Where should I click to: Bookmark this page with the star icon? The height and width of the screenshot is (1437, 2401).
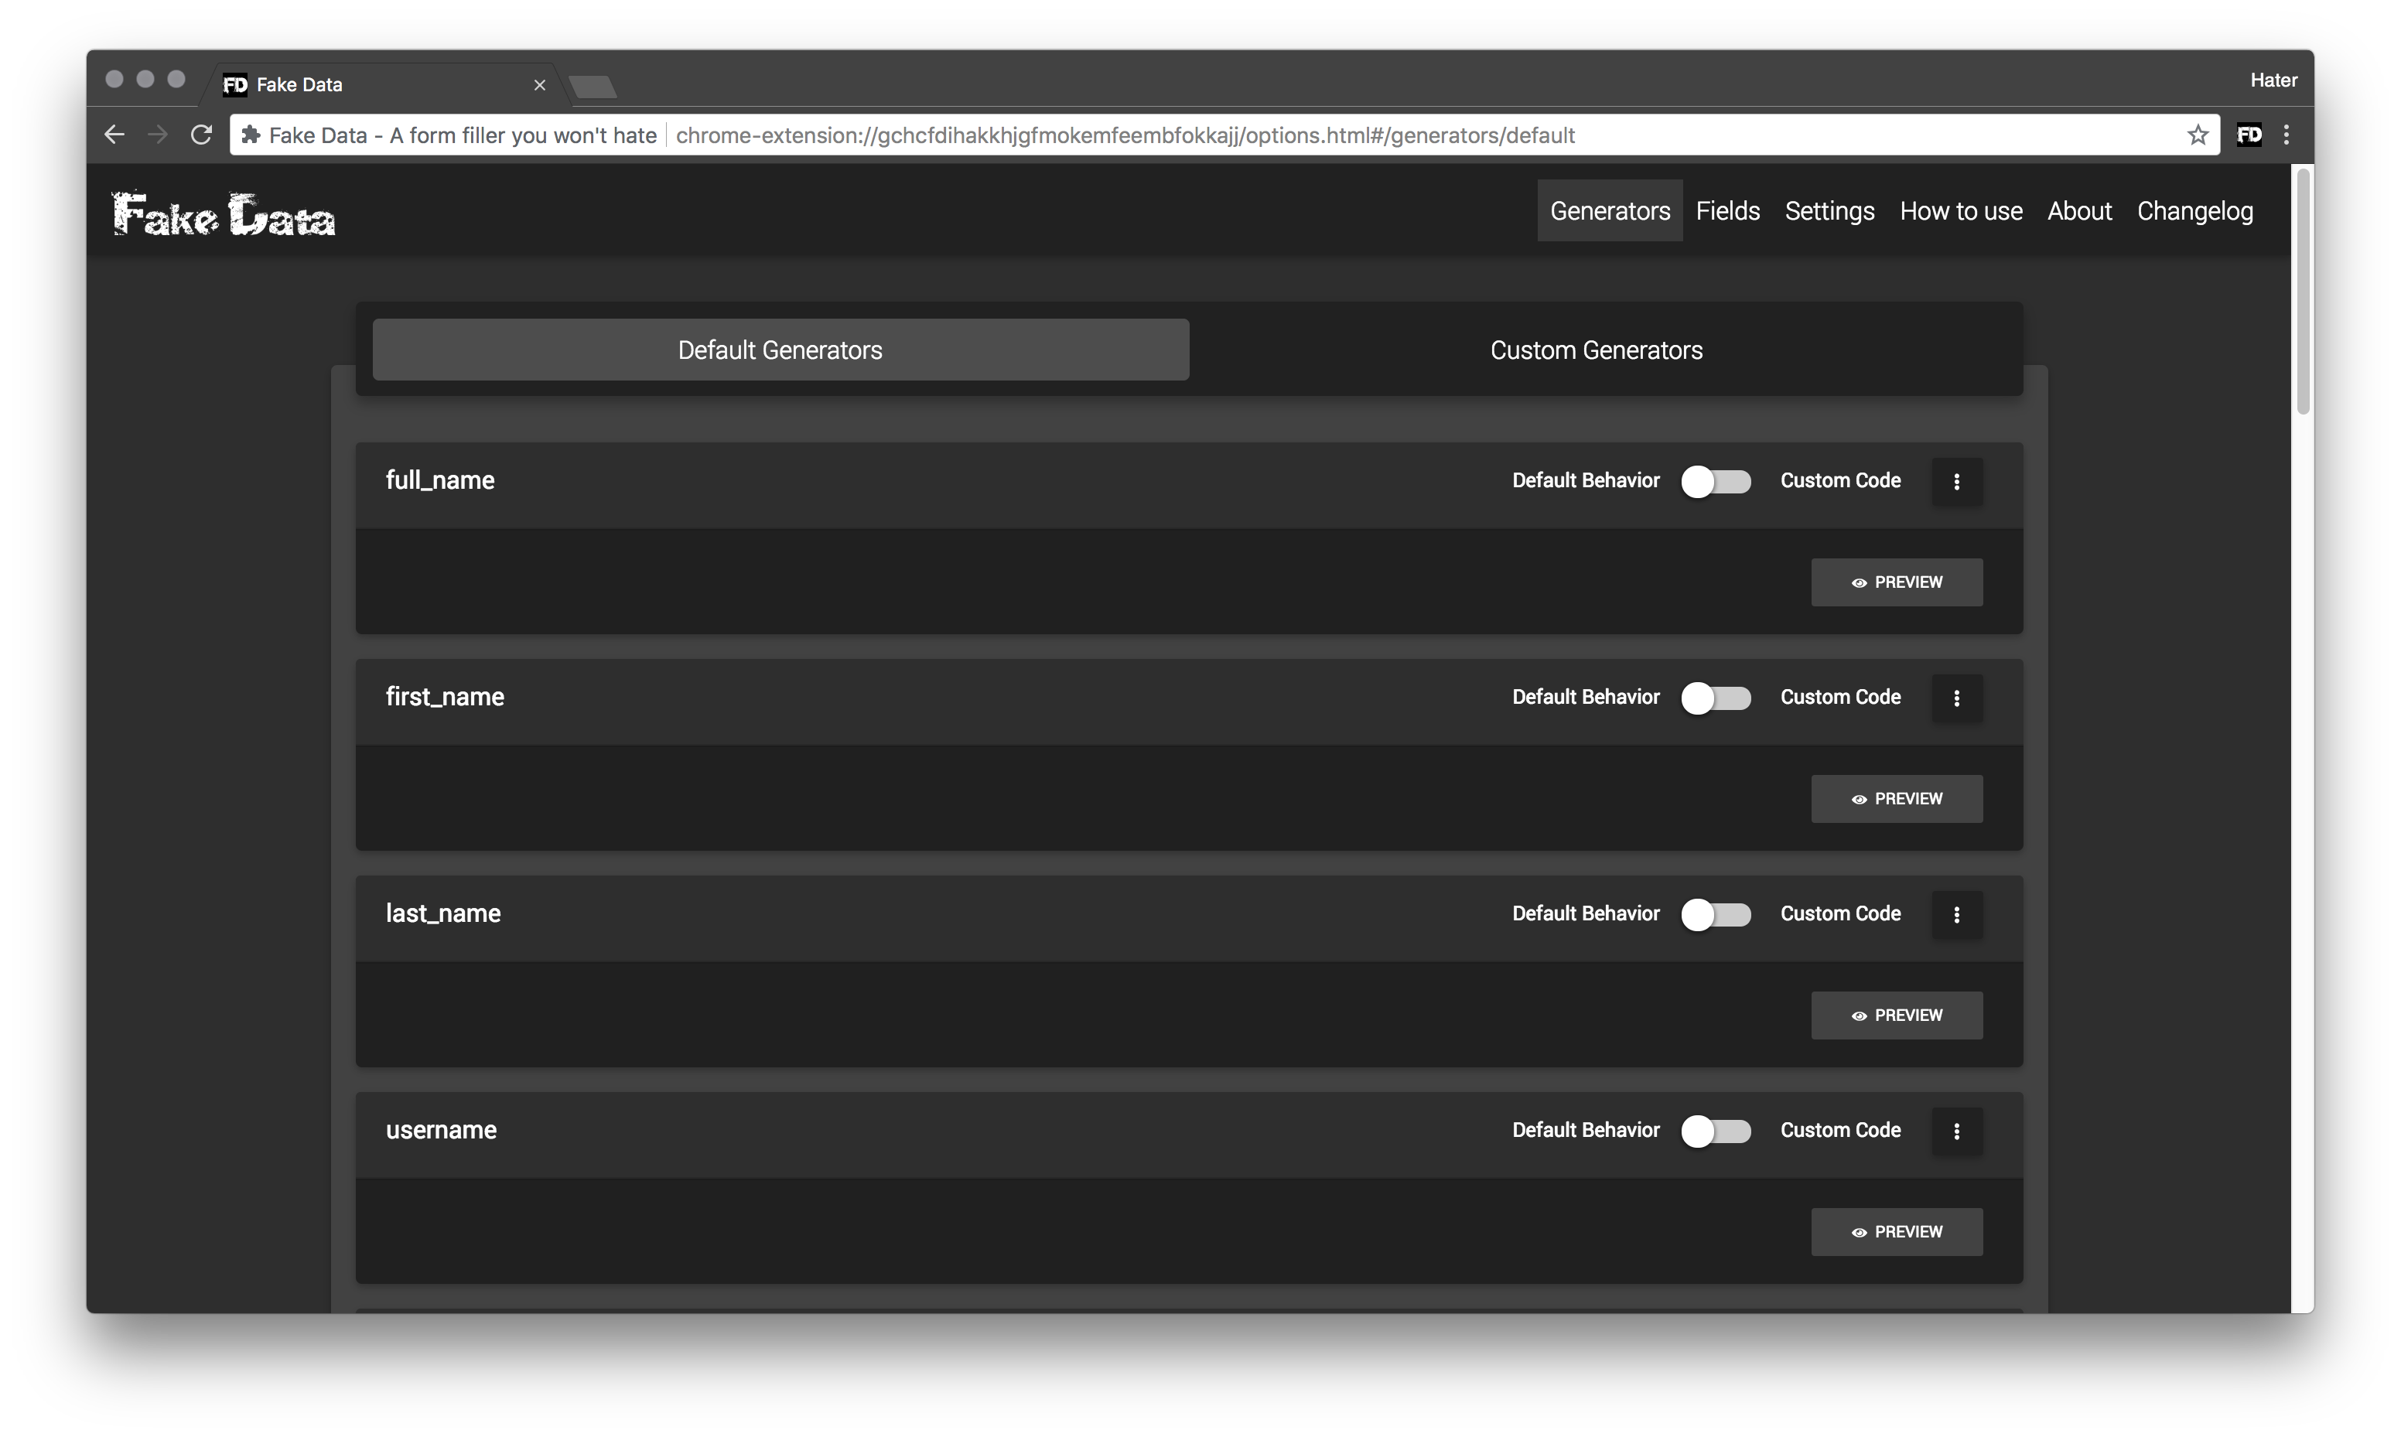click(x=2198, y=135)
